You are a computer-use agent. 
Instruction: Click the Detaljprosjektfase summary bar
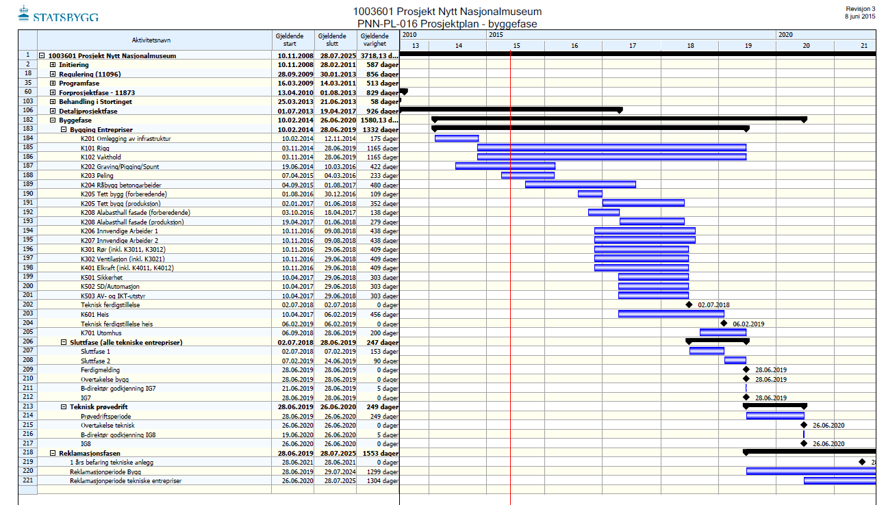coord(511,109)
